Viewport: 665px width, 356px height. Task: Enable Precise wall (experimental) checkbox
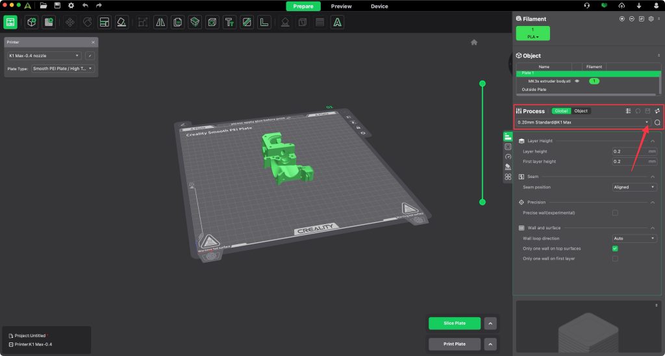[615, 212]
